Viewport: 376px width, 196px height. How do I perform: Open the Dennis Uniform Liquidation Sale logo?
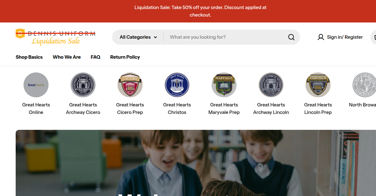55,37
